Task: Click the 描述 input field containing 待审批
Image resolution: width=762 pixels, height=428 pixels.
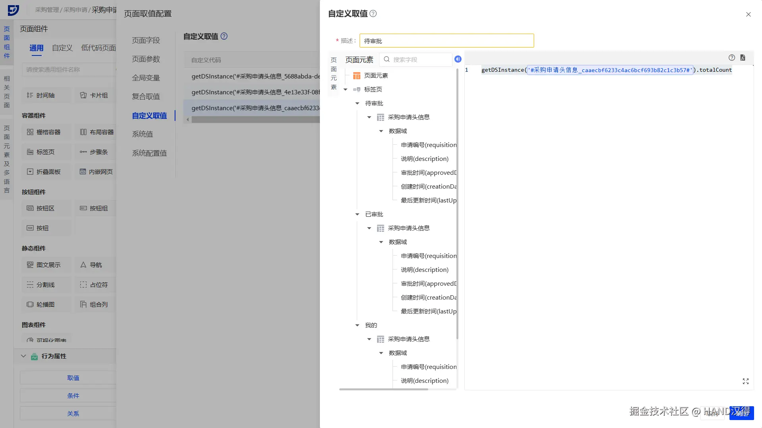Action: (446, 41)
